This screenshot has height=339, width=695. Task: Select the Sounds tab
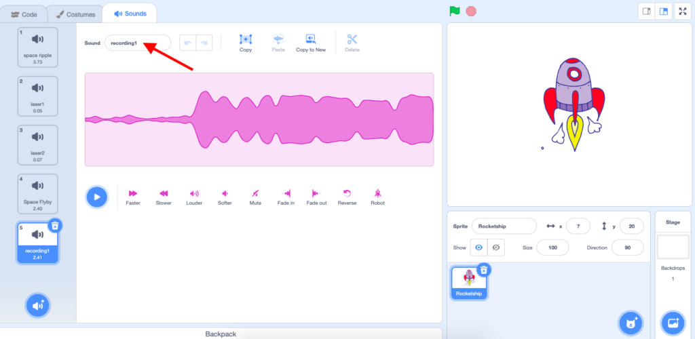[130, 14]
